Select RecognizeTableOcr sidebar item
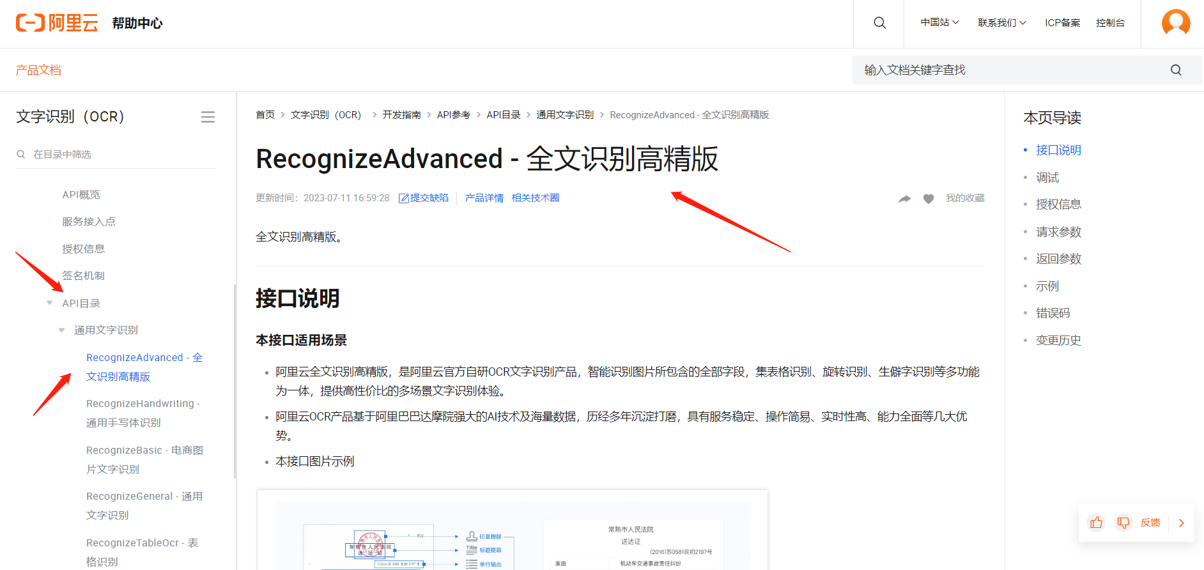1204x570 pixels. click(x=143, y=552)
